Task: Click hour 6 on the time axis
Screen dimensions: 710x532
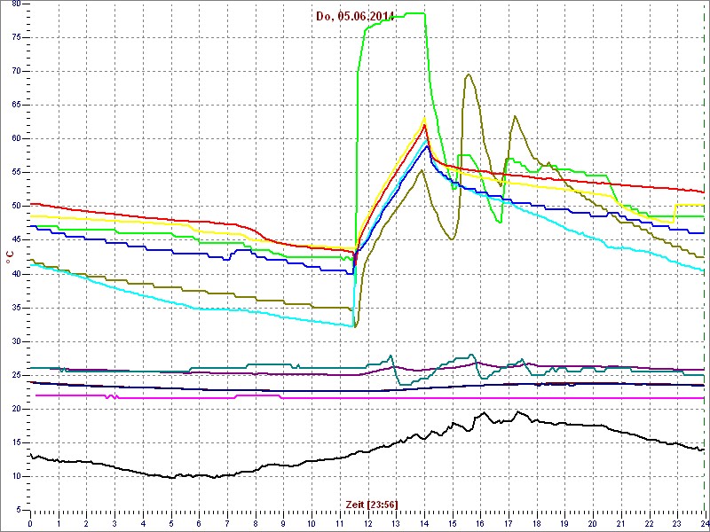Action: [x=199, y=523]
